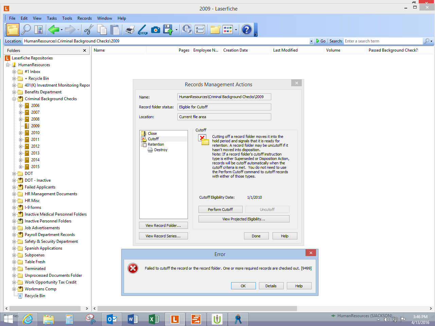The height and width of the screenshot is (326, 435).
Task: Click the green Back arrow icon
Action: click(53, 30)
